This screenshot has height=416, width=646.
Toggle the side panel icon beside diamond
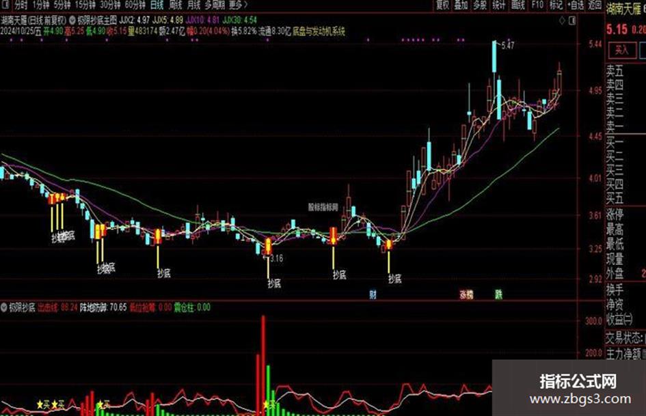point(572,20)
